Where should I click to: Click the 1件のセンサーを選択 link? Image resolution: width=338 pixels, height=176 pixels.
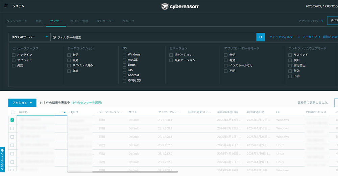(87, 102)
